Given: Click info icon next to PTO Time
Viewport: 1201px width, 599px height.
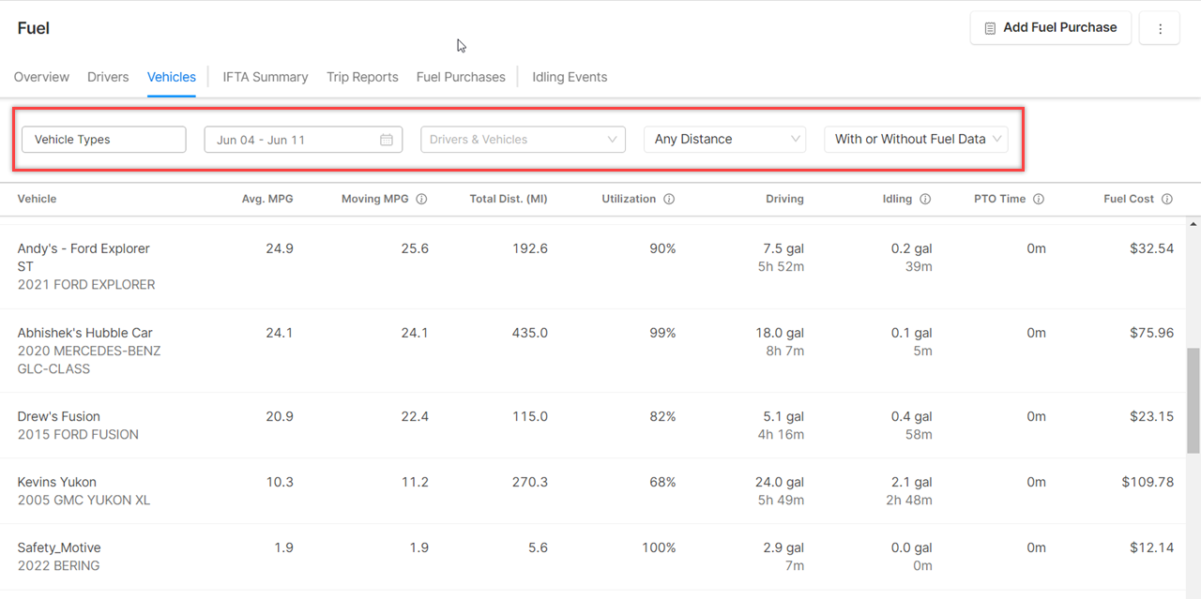Looking at the screenshot, I should [1039, 199].
